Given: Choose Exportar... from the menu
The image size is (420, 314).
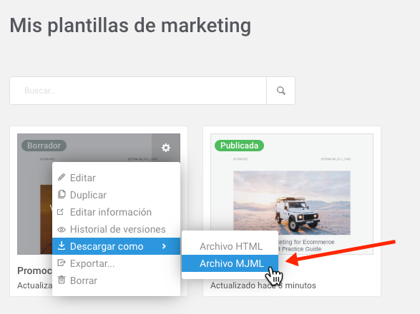Looking at the screenshot, I should [116, 263].
